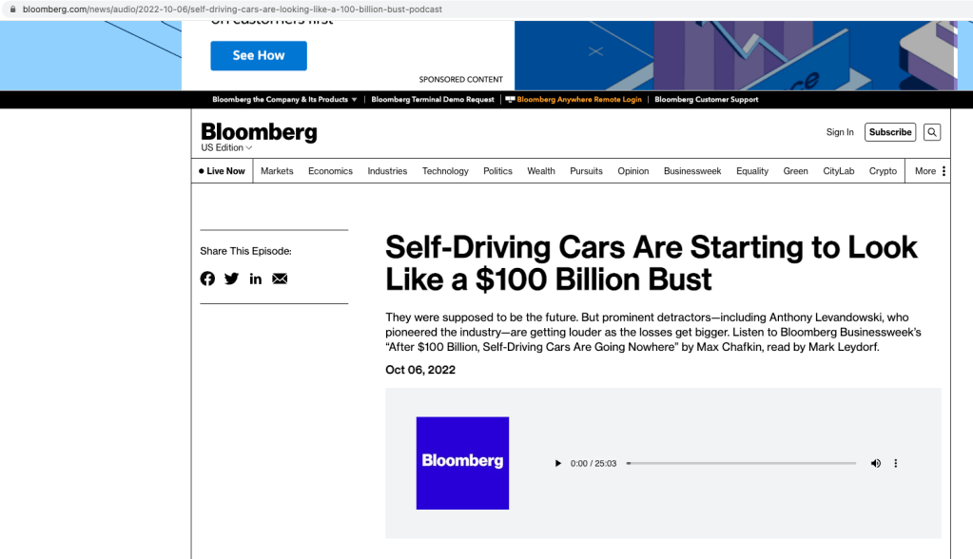Expand the More navigation menu
Image resolution: width=973 pixels, height=559 pixels.
[x=930, y=171]
